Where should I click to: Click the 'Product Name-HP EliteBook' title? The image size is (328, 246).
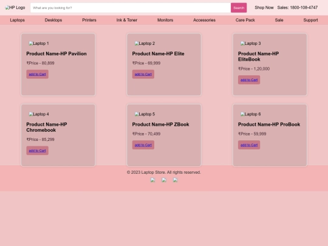point(259,56)
